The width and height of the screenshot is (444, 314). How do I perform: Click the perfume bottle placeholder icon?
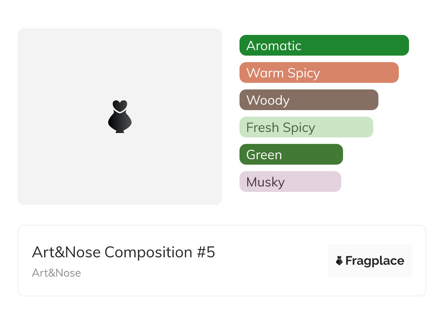tap(120, 116)
